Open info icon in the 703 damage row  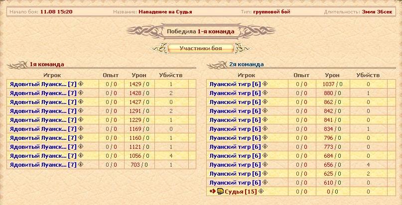click(x=81, y=164)
